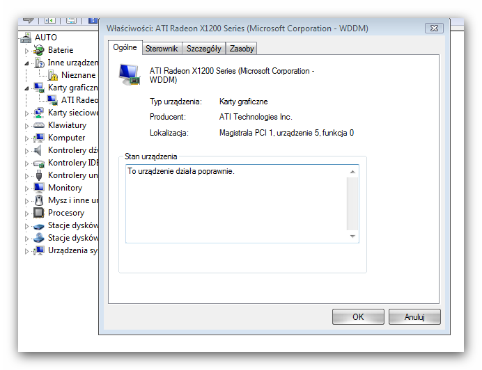Screen dimensions: 482x370
Task: Select the Baterie category icon
Action: tap(39, 50)
